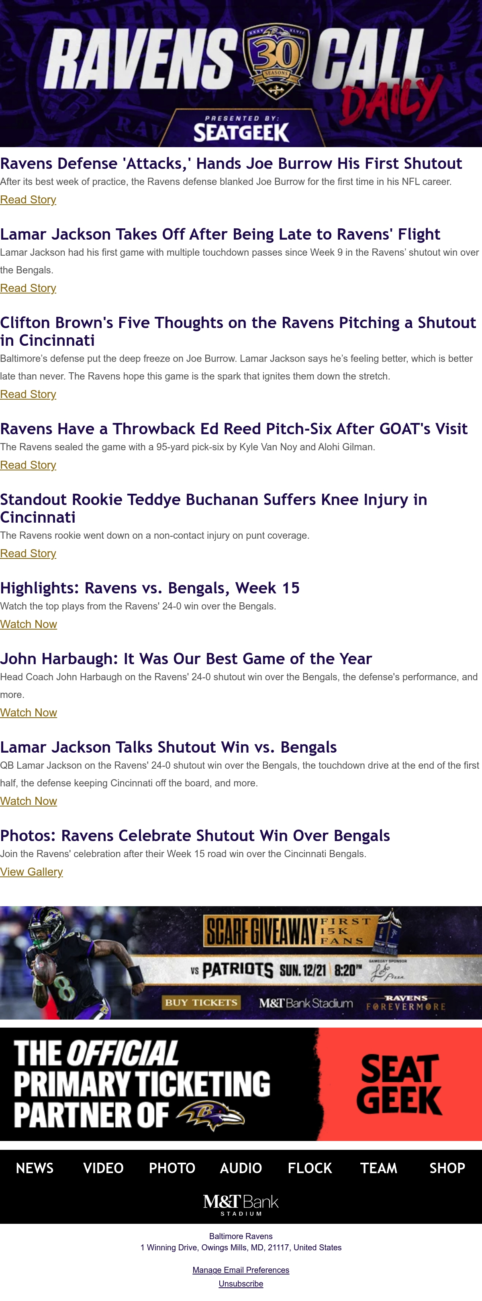The height and width of the screenshot is (1301, 482).
Task: Go to SHOP in the footer navigation
Action: [447, 1168]
